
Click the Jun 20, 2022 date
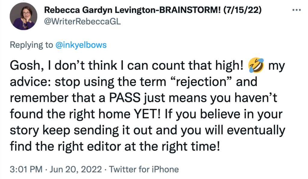pos(75,169)
